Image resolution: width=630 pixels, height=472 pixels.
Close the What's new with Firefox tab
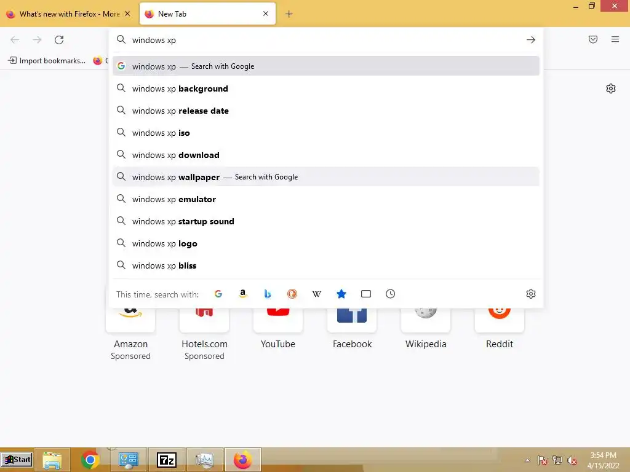point(127,14)
